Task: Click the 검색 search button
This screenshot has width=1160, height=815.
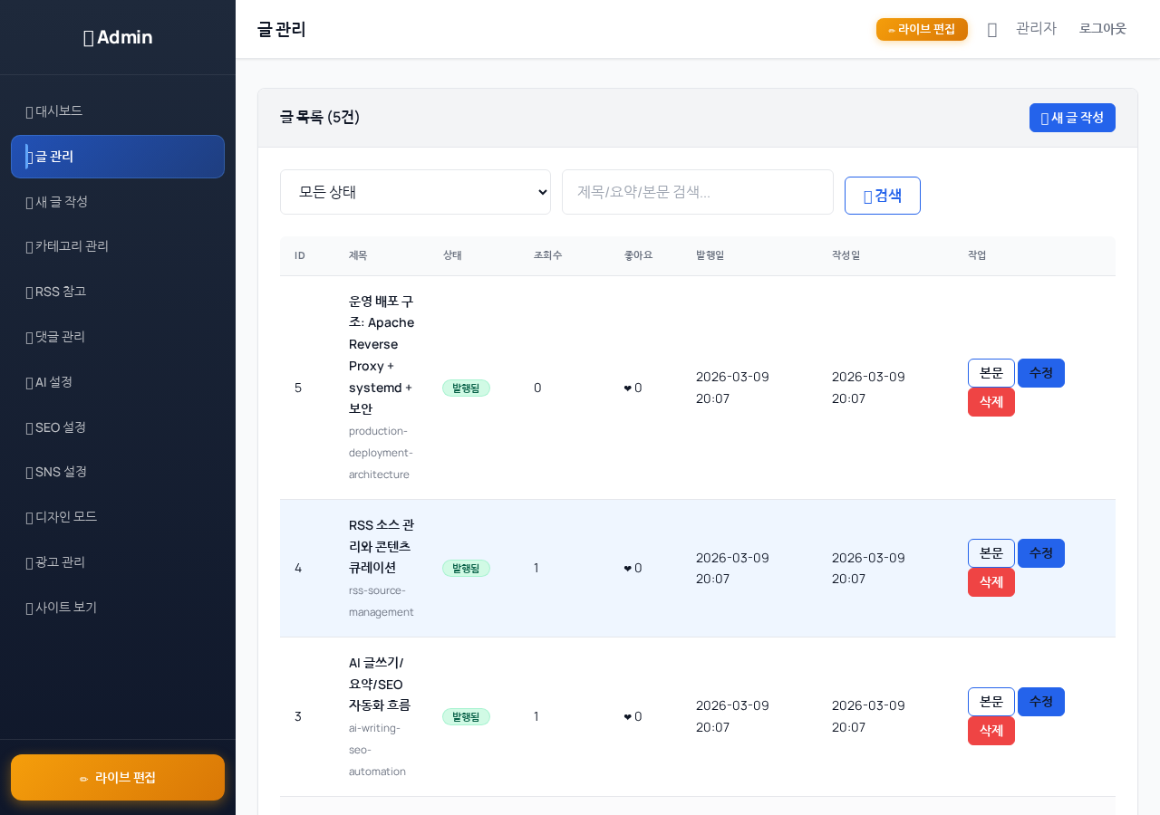Action: click(x=882, y=196)
